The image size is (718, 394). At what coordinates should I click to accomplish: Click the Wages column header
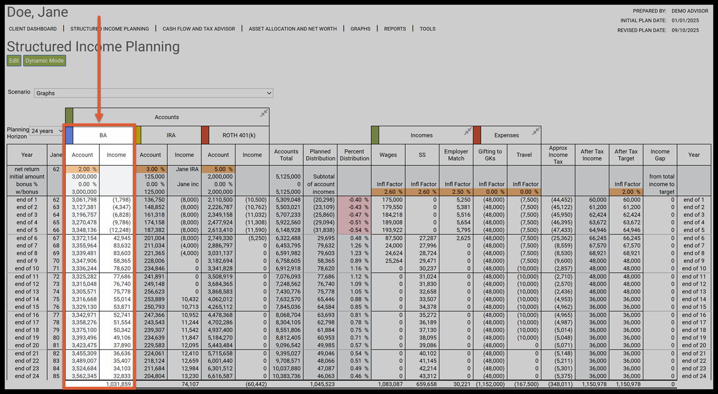click(388, 155)
